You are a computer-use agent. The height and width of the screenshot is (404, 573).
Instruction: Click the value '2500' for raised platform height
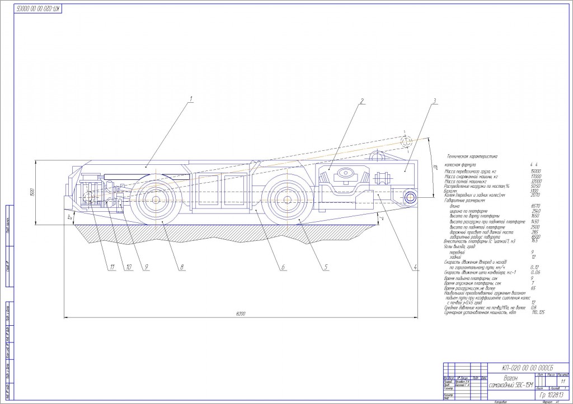tap(535, 227)
